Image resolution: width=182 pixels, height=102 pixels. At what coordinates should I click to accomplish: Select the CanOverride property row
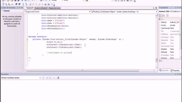point(170,28)
